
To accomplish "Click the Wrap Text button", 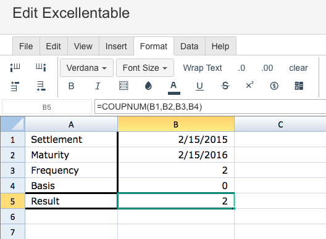I will click(203, 68).
